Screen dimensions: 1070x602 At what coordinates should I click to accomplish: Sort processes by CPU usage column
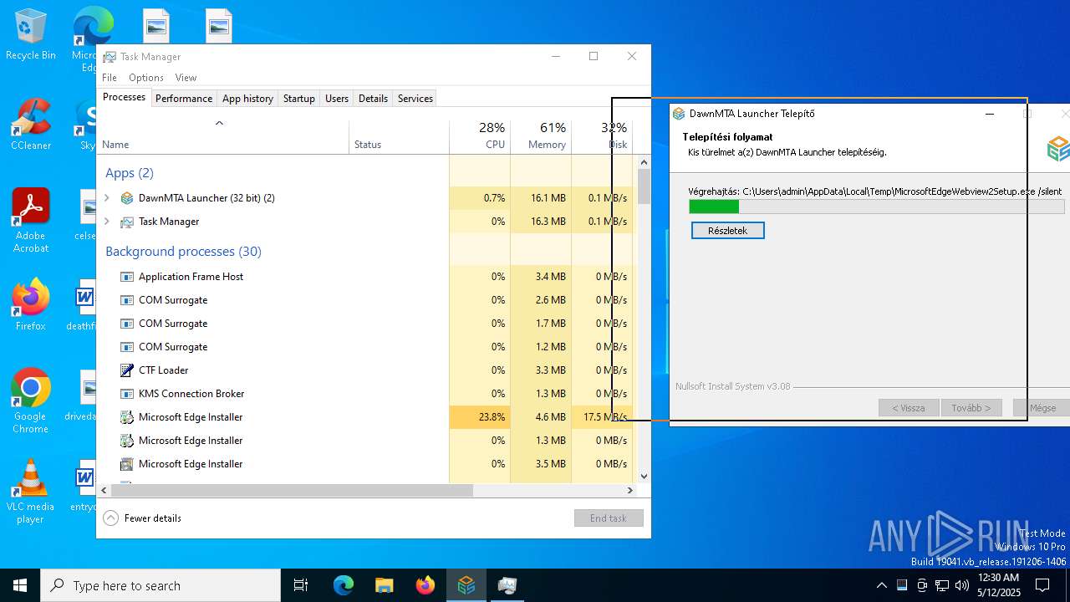pyautogui.click(x=480, y=137)
